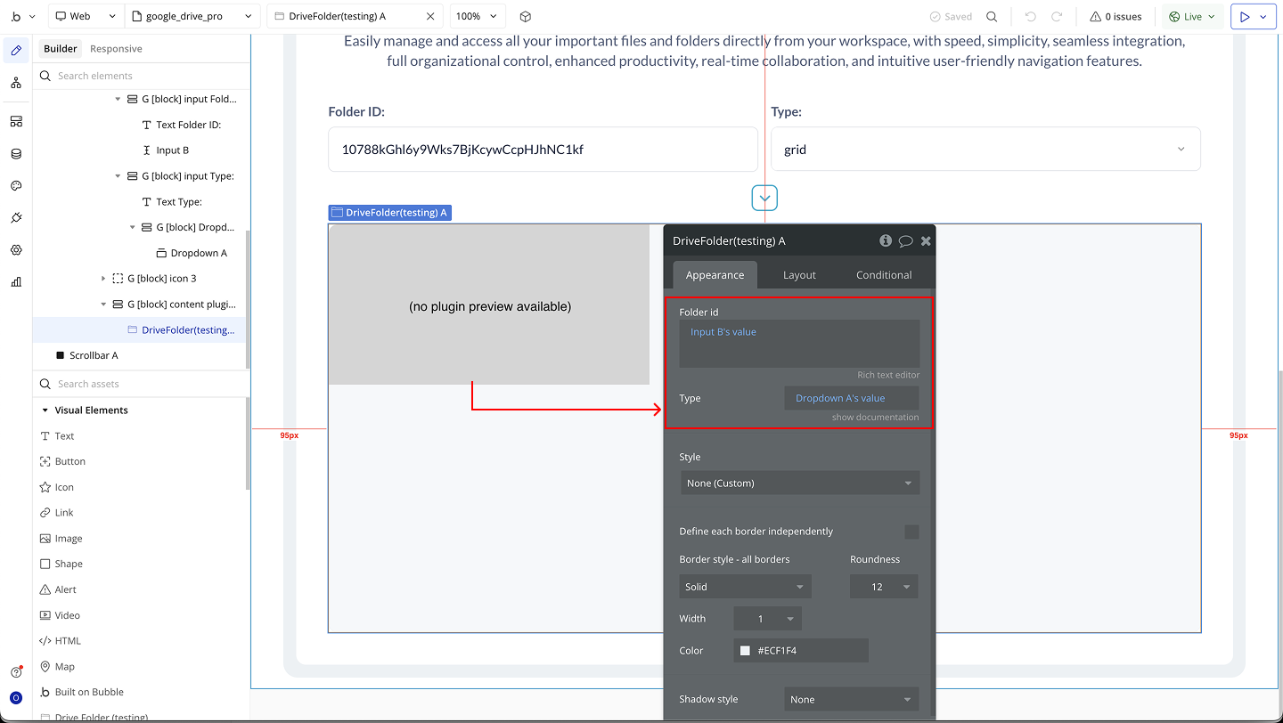The width and height of the screenshot is (1283, 723).
Task: Switch to the Builder tab
Action: tap(61, 49)
